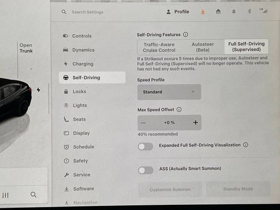Click info icon next to Self-Driving Features
Viewport: 280px width, 210px height.
click(185, 34)
